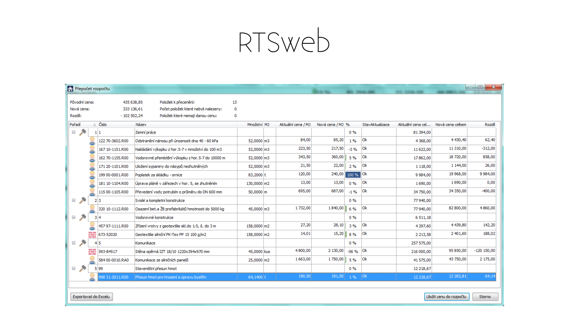Click worker icon of row 171 20-1101.R00

[92, 166]
